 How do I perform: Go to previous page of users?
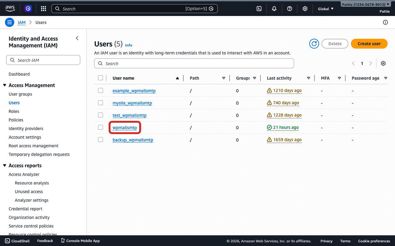coord(353,63)
